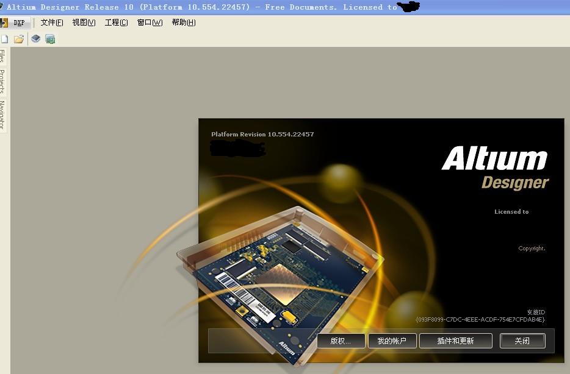570x374 pixels.
Task: Click the 版权... button
Action: click(341, 341)
